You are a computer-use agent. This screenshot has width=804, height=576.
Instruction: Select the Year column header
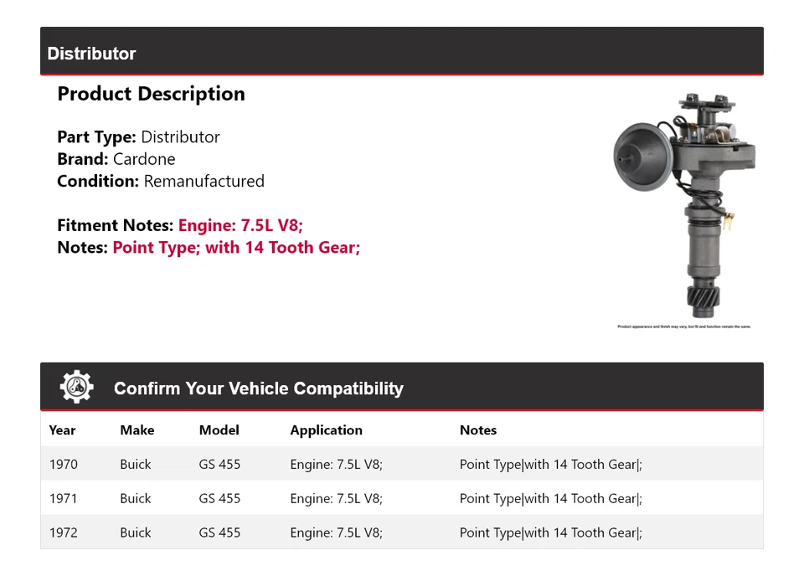(62, 430)
